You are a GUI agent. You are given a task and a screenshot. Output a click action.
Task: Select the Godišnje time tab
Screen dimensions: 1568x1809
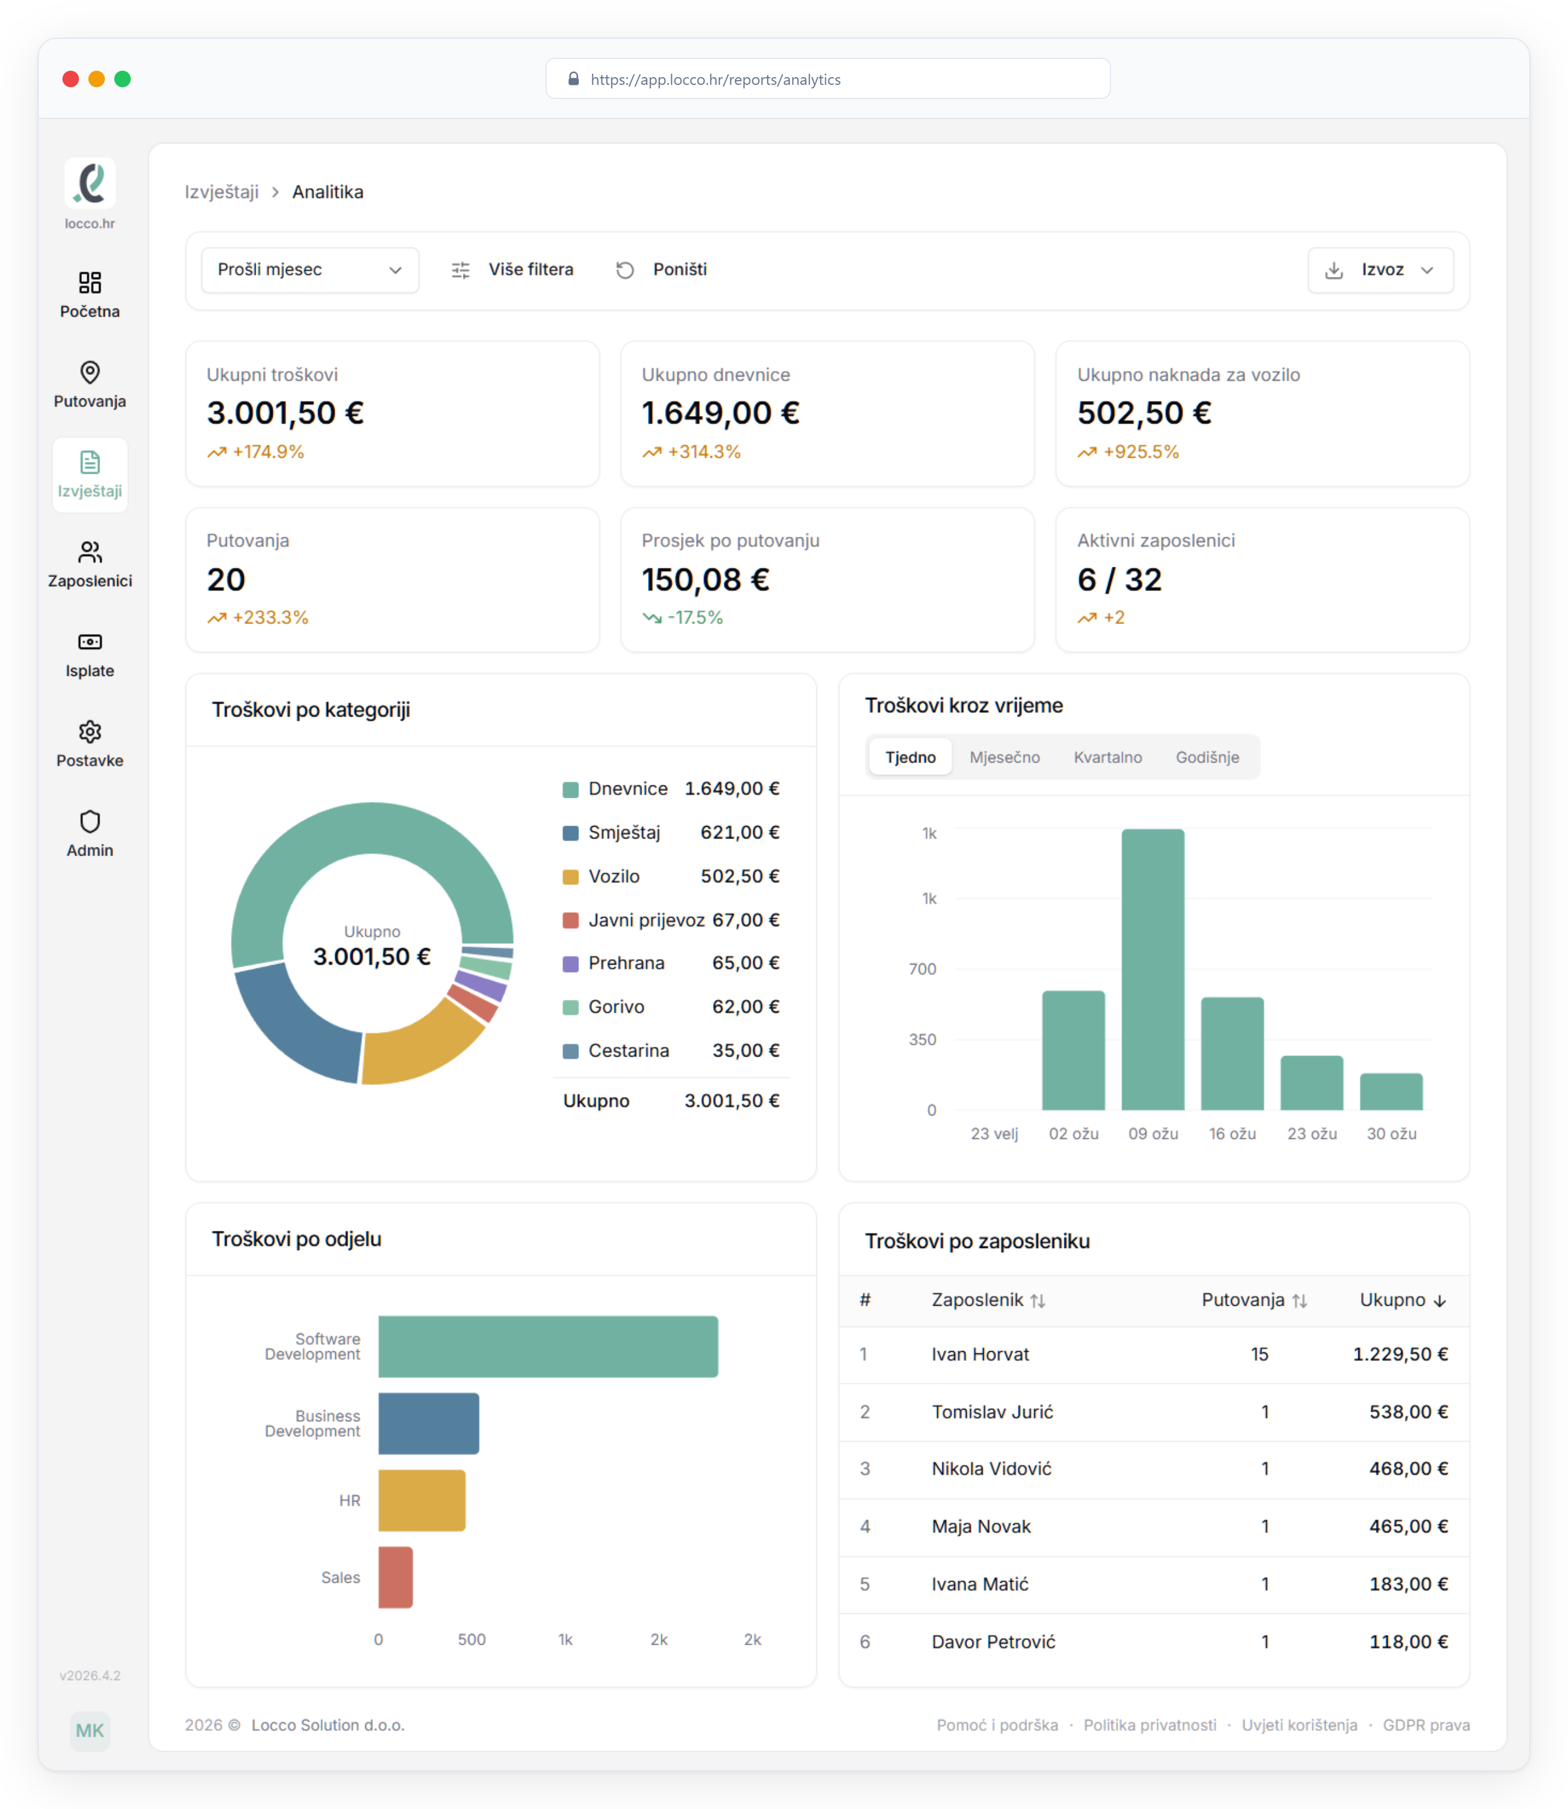[x=1206, y=757]
